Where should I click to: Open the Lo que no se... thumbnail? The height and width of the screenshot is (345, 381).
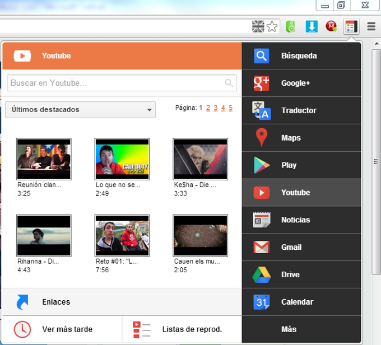122,159
